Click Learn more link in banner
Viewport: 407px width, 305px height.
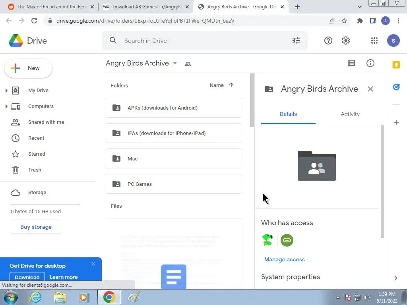(x=64, y=277)
